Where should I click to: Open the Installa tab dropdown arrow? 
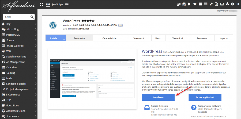[x=64, y=40]
